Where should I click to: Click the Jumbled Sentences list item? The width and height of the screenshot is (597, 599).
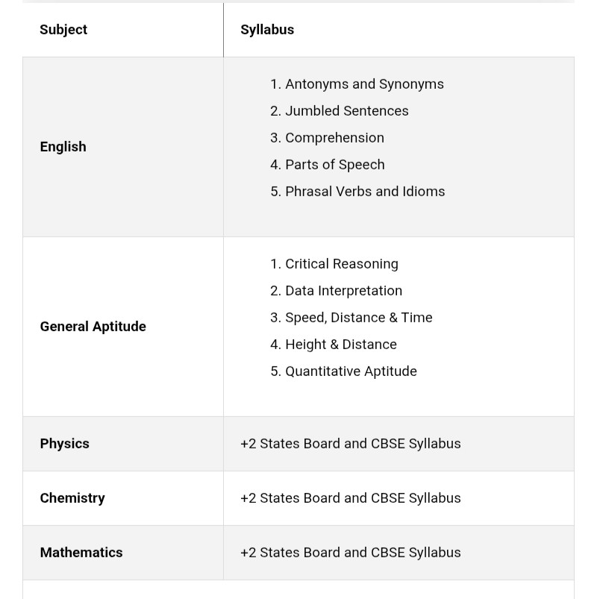[340, 111]
